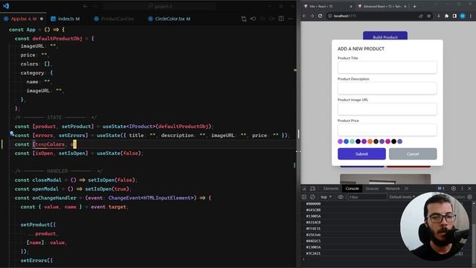This screenshot has width=476, height=268.
Task: Switch to the index.ts editor tab
Action: tap(65, 19)
